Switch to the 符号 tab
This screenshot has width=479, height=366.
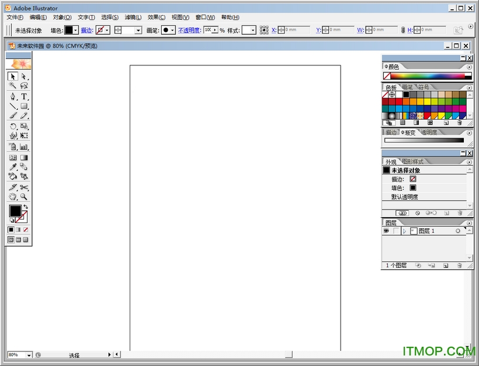pos(424,87)
